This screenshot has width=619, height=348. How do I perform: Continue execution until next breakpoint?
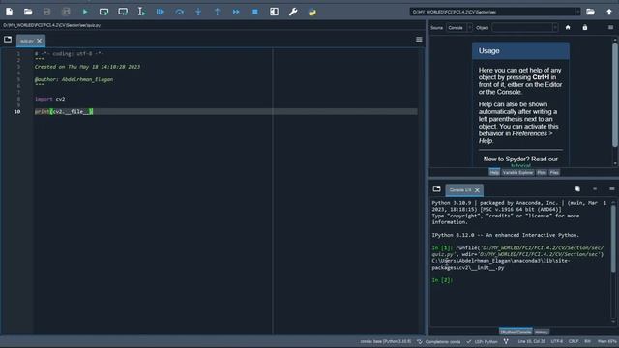coord(236,12)
